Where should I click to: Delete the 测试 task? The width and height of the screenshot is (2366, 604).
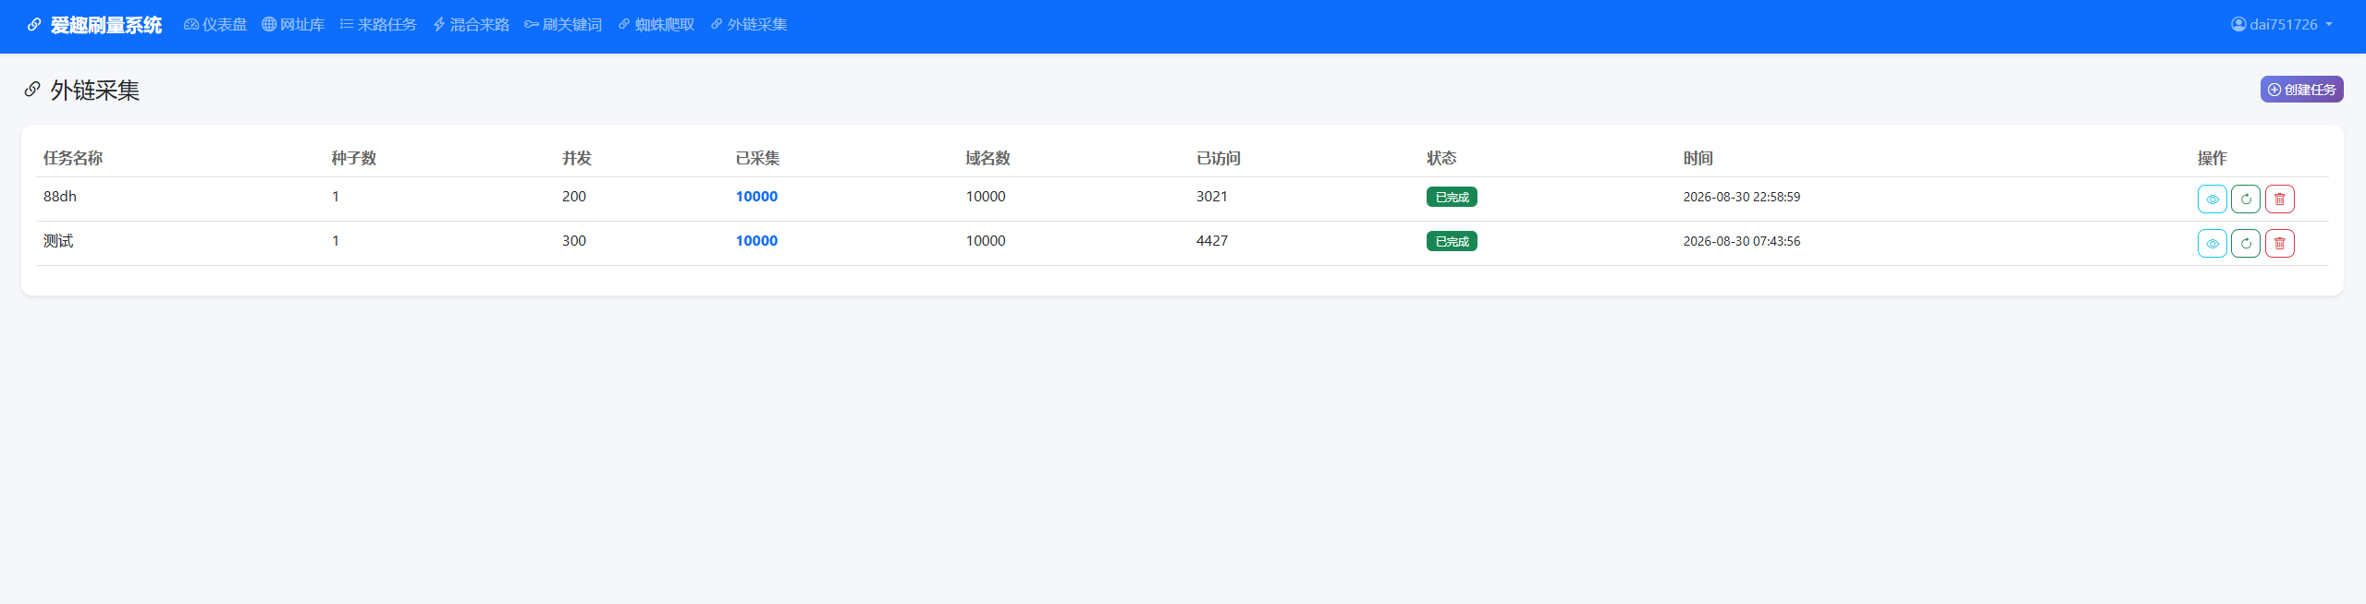(x=2279, y=243)
